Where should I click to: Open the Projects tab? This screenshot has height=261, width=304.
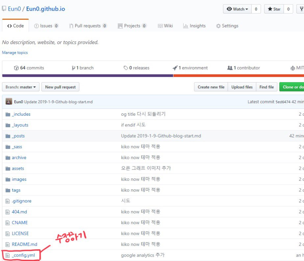[132, 26]
